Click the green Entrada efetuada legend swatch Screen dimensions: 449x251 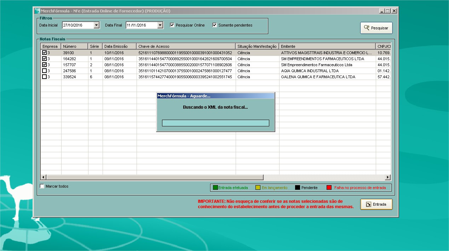215,188
